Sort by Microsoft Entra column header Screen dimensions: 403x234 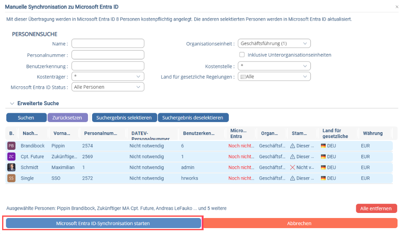coord(239,133)
